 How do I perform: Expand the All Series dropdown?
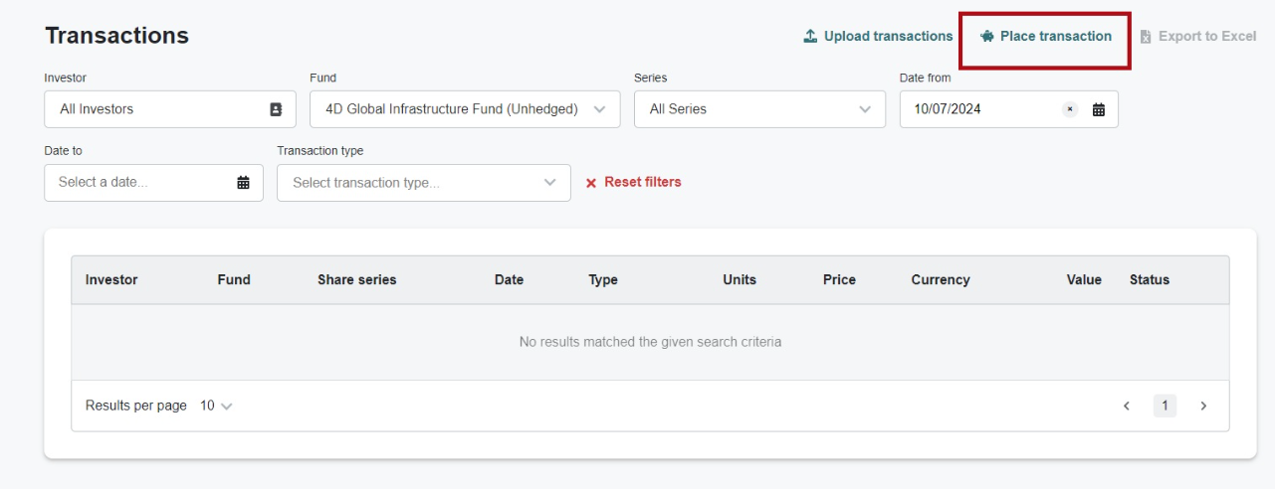point(864,109)
